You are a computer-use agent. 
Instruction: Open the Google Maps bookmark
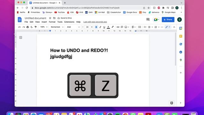coord(169,12)
